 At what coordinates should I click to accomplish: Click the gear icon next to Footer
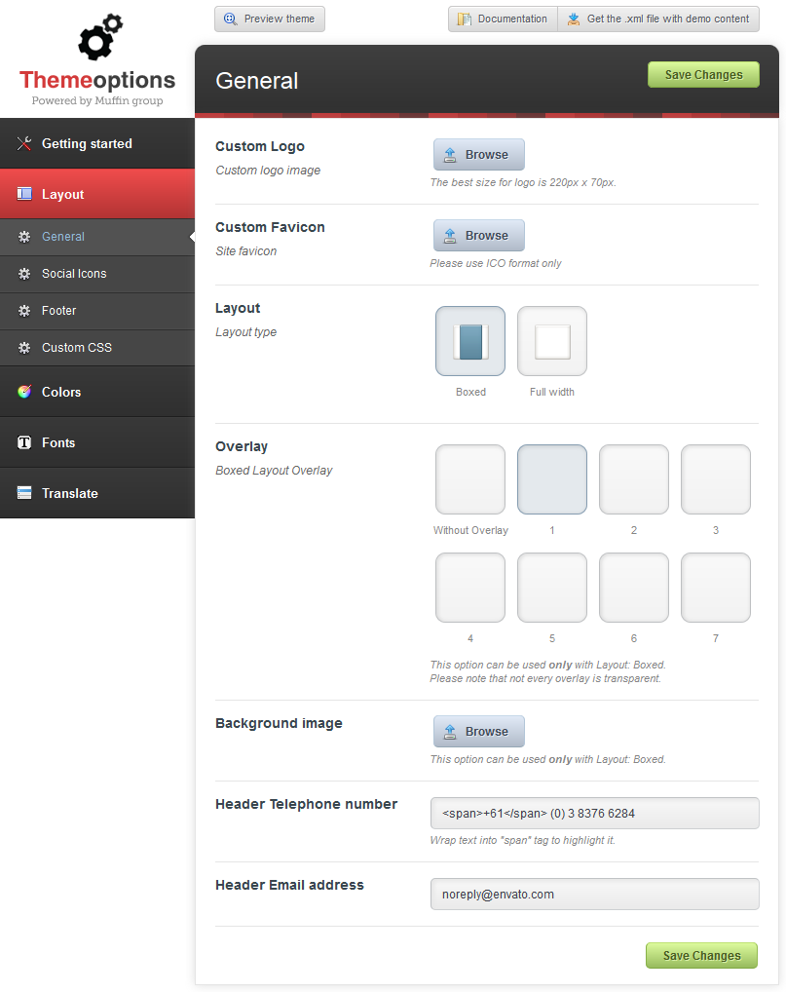tap(24, 311)
